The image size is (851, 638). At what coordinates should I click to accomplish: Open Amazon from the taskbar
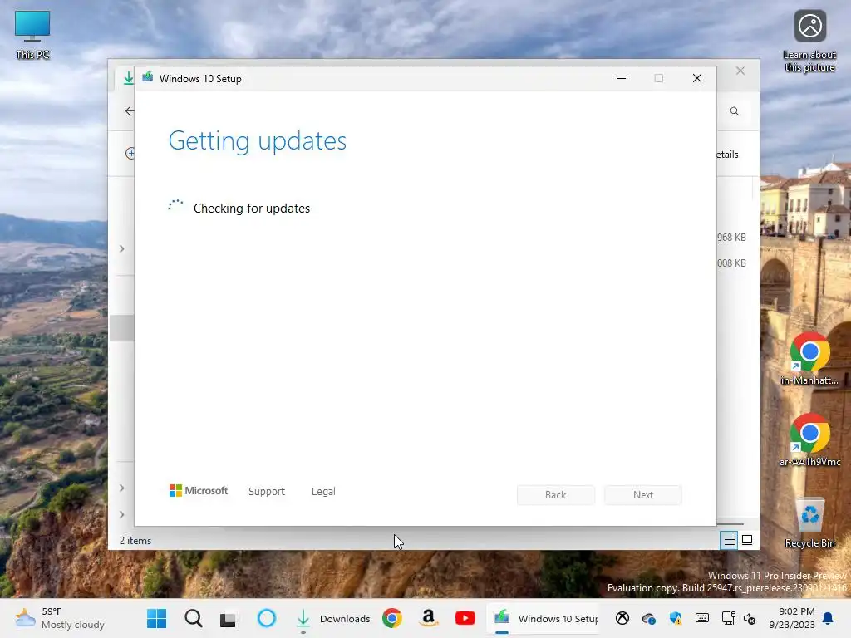(429, 618)
